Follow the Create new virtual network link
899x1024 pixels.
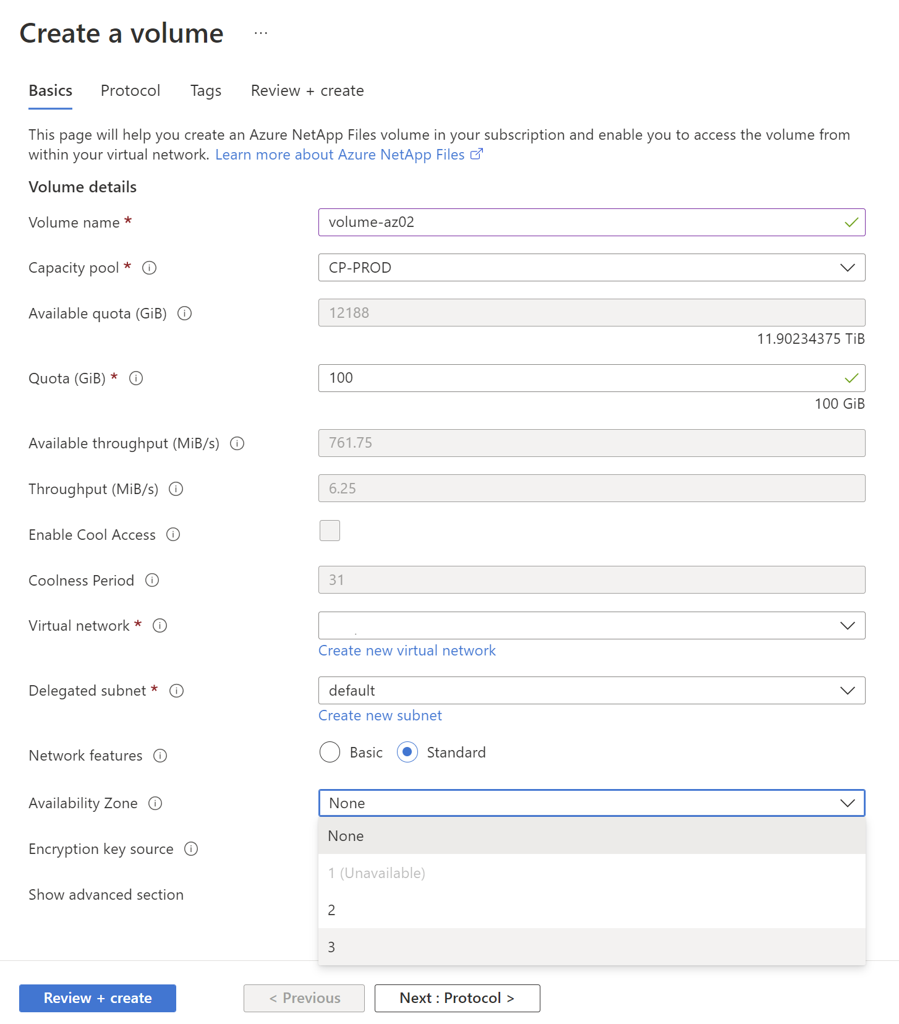(407, 651)
